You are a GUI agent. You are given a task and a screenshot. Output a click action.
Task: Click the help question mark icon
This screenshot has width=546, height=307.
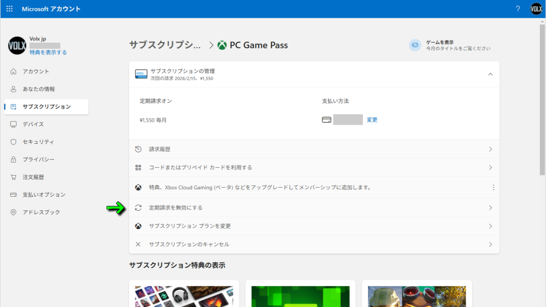pos(518,9)
